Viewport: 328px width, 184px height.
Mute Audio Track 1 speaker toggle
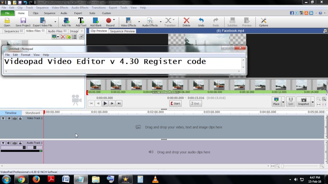coord(9,143)
